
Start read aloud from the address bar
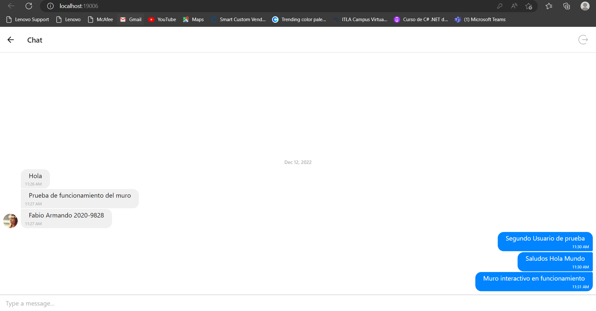(x=514, y=6)
